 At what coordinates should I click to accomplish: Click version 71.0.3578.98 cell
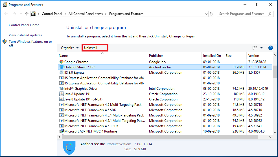[257, 62]
